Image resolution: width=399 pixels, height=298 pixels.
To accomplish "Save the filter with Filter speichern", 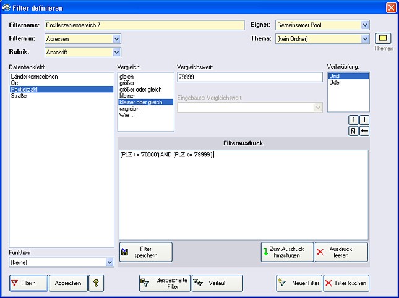I will pyautogui.click(x=146, y=252).
